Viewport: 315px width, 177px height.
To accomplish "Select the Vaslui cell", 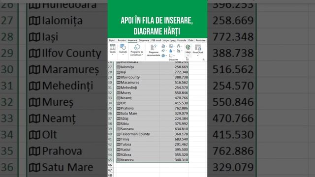I will click(138, 149).
